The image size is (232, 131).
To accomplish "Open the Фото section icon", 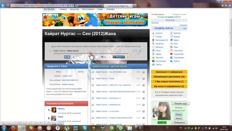I will (171, 44).
